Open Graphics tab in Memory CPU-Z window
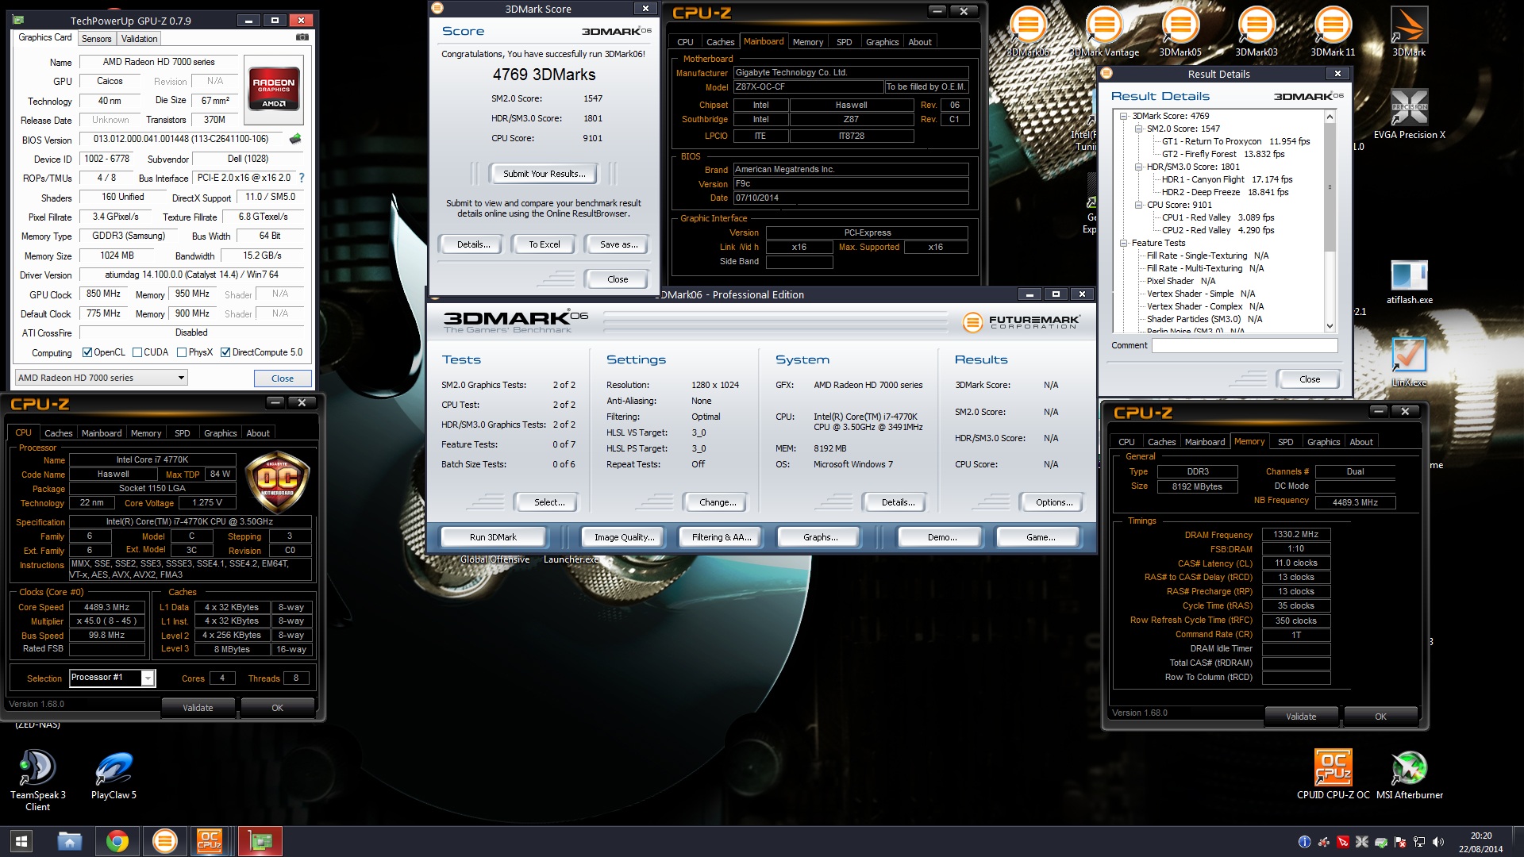 (1323, 442)
